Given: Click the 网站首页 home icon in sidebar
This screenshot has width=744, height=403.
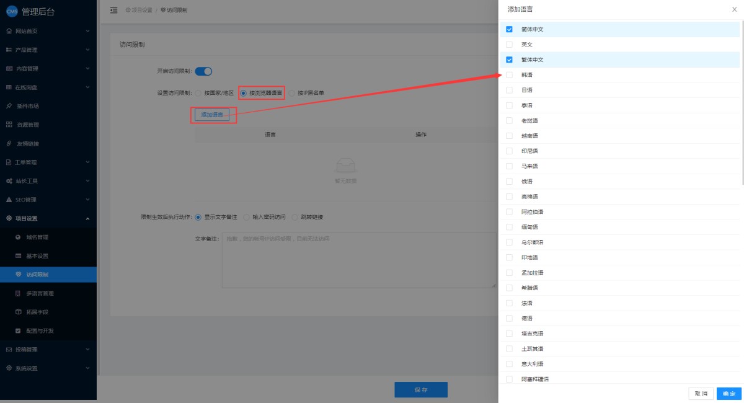Looking at the screenshot, I should coord(9,31).
